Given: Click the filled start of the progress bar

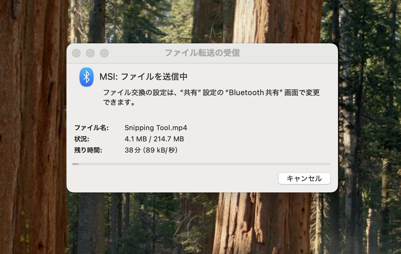Looking at the screenshot, I should pos(76,164).
